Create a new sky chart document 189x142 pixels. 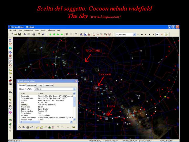[12, 34]
